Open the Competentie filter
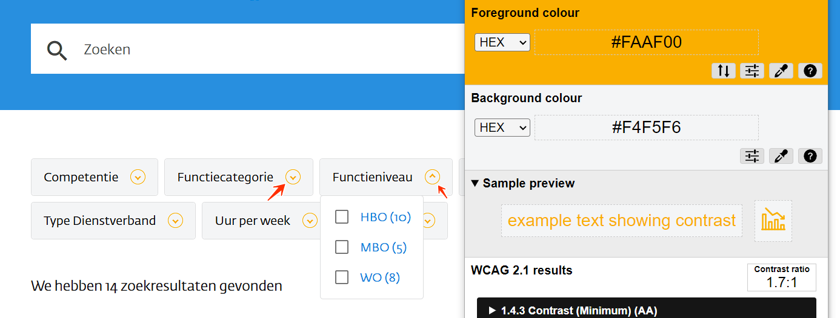The height and width of the screenshot is (318, 840). coord(95,178)
